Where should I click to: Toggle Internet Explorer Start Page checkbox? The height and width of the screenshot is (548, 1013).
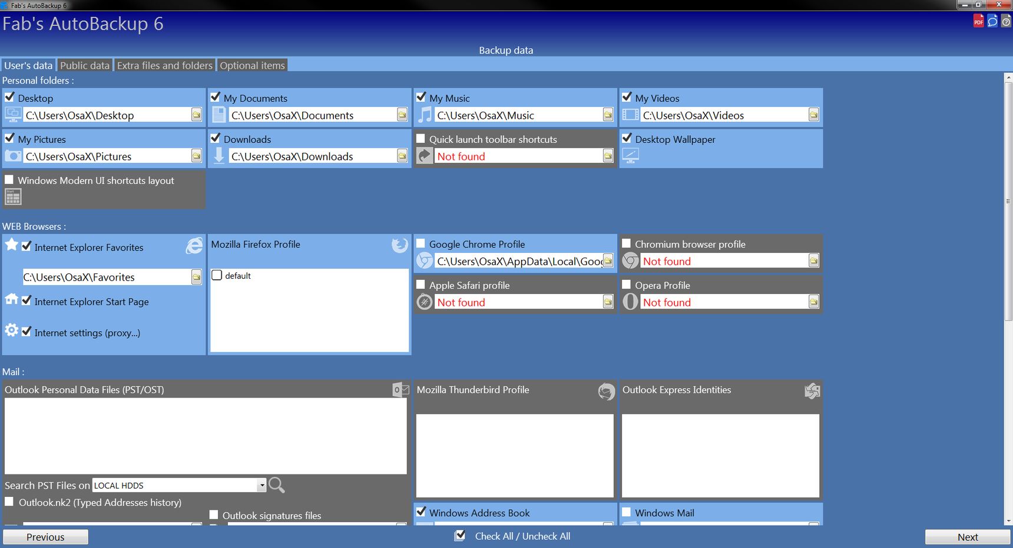point(26,300)
